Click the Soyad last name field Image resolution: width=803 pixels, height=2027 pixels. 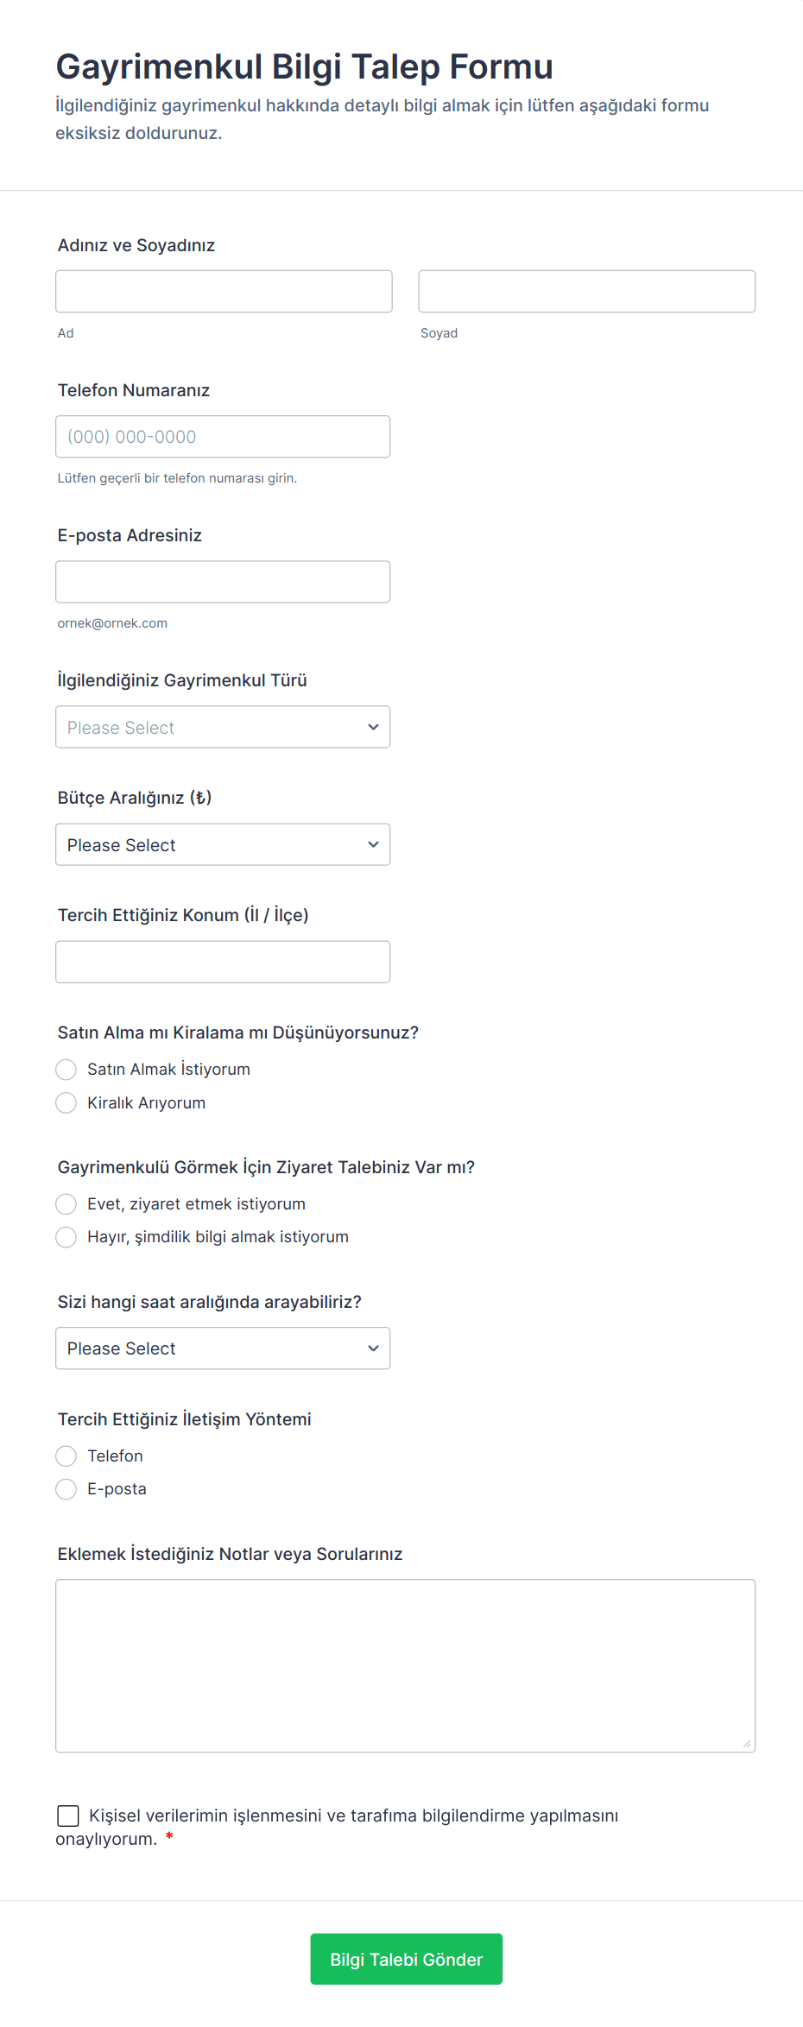(x=586, y=292)
